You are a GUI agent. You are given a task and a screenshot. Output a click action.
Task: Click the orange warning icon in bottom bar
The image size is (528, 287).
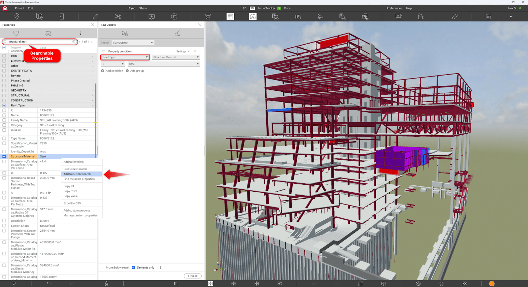[x=492, y=283]
